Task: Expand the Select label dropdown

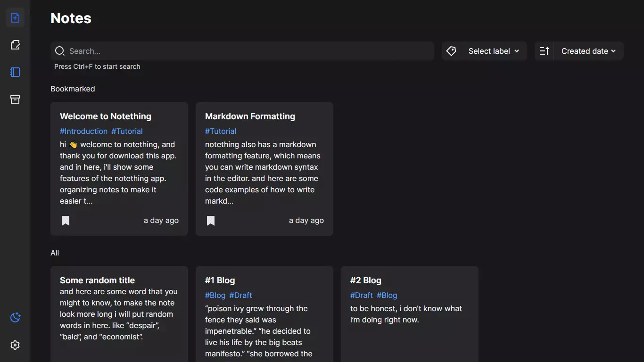Action: [x=493, y=51]
